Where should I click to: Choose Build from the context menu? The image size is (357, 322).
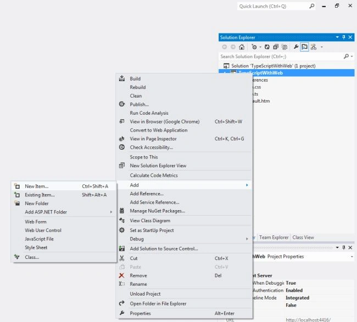coord(184,78)
